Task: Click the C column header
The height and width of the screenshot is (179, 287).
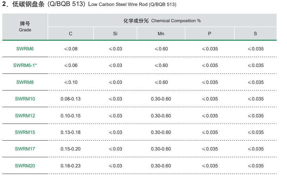Action: coord(70,33)
